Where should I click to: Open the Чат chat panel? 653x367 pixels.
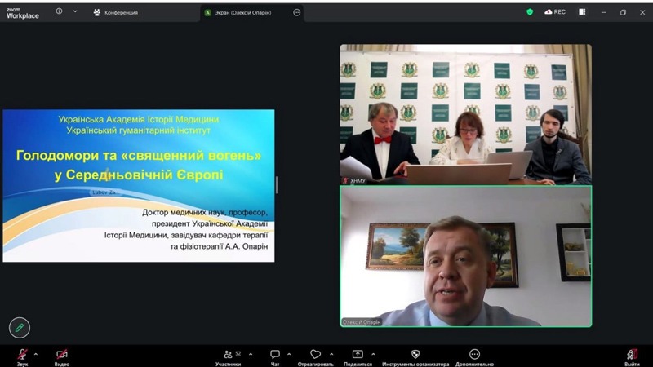click(x=275, y=355)
